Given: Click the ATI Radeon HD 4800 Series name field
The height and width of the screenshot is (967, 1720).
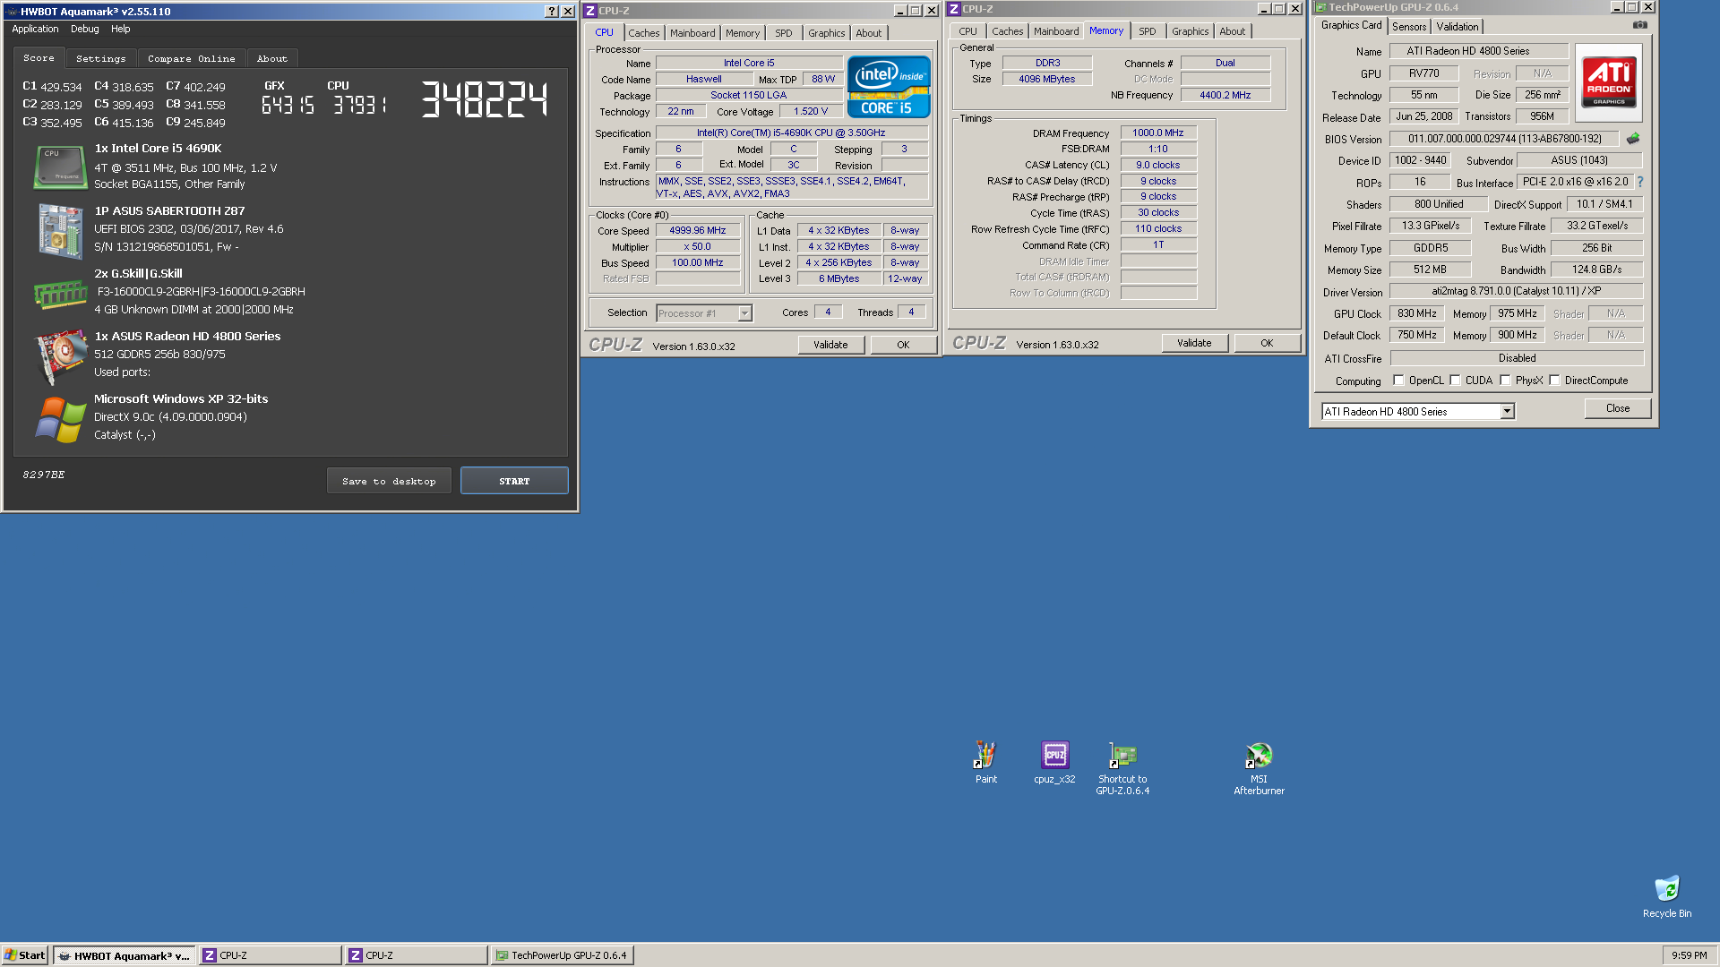Looking at the screenshot, I should coord(1479,51).
